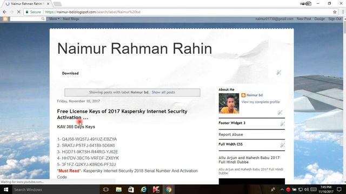The height and width of the screenshot is (194, 346).
Task: Click Show all posts link
Action: (x=163, y=92)
